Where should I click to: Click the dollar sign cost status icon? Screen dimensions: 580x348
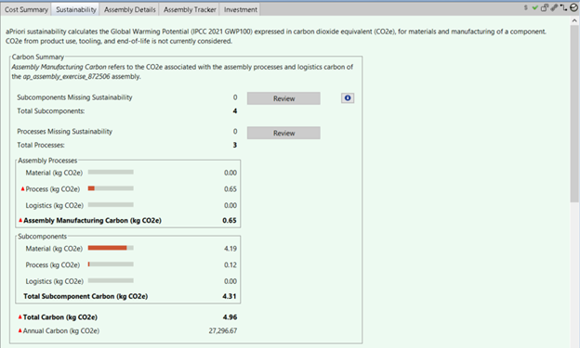pos(526,7)
